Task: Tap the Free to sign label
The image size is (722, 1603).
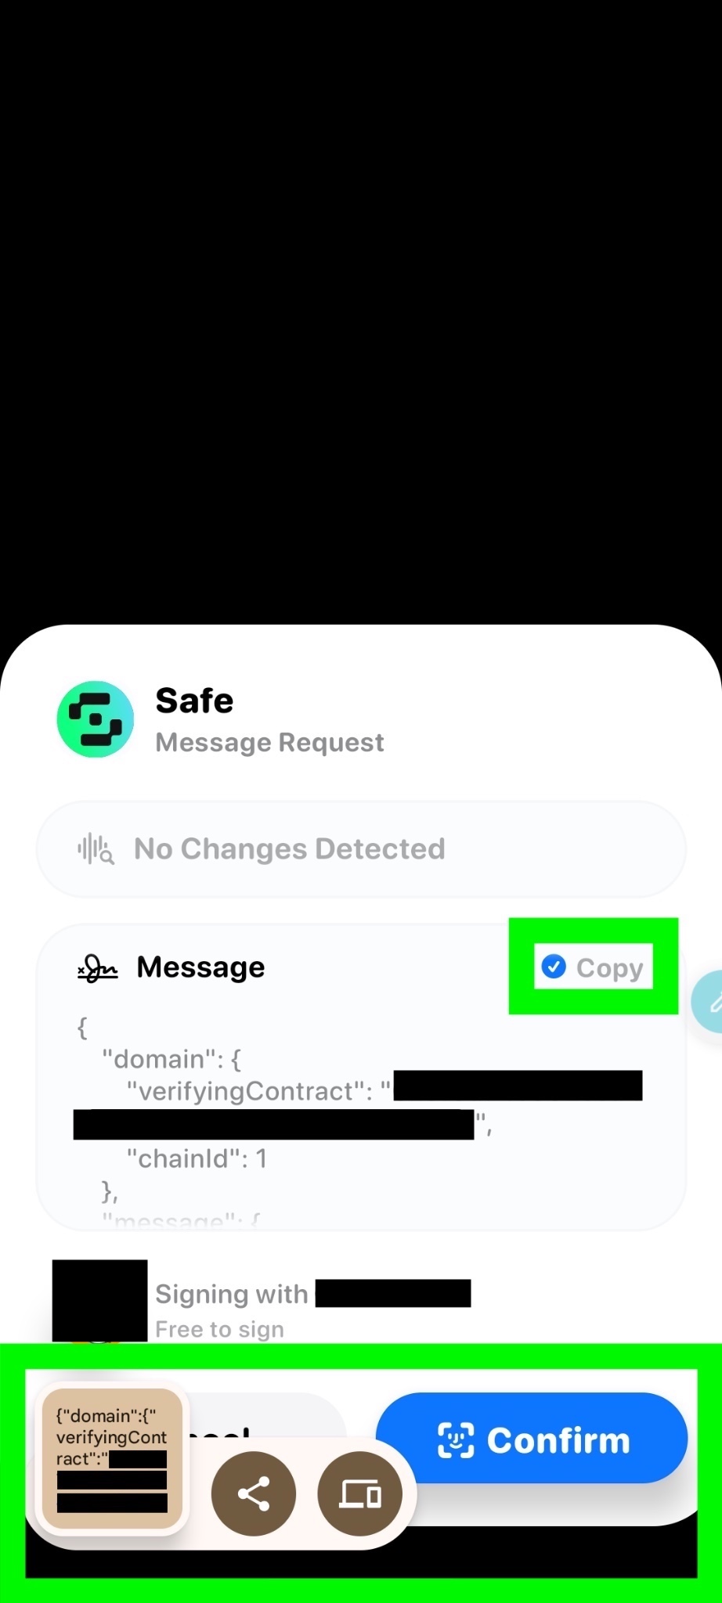Action: [x=219, y=1329]
